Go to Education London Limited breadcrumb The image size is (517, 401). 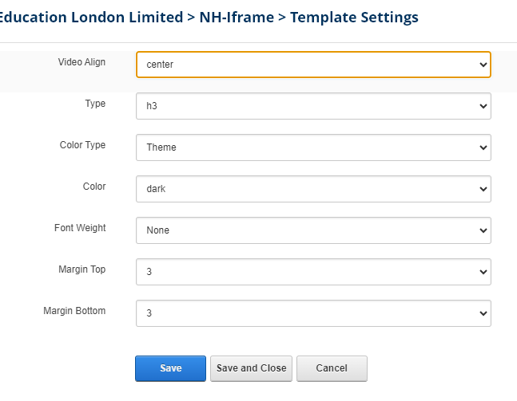[x=91, y=17]
